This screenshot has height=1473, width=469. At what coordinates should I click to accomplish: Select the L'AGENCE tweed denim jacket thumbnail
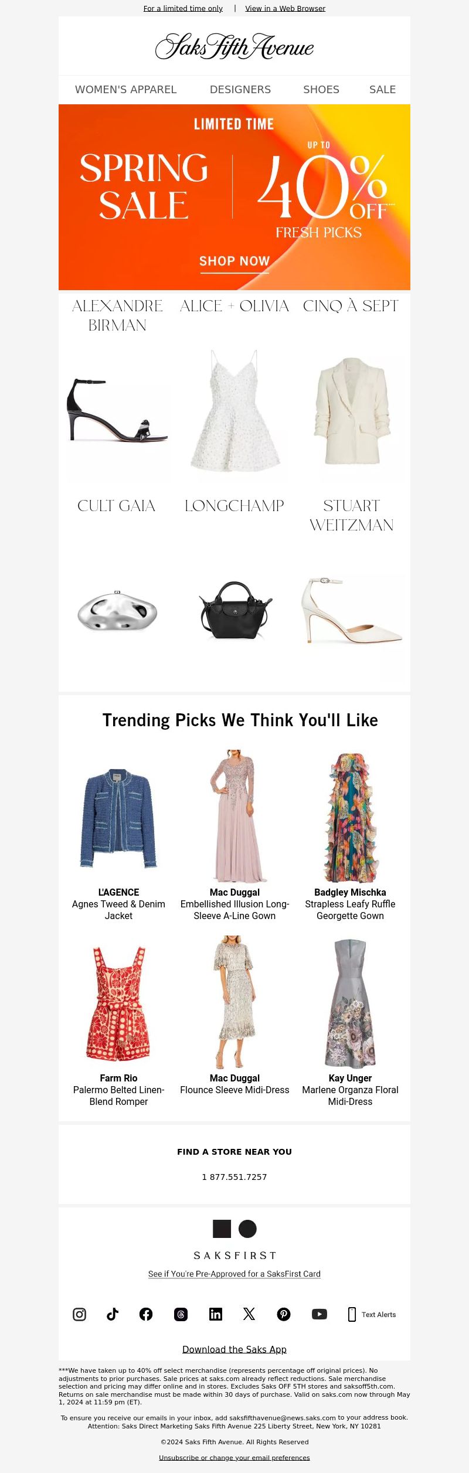point(118,818)
